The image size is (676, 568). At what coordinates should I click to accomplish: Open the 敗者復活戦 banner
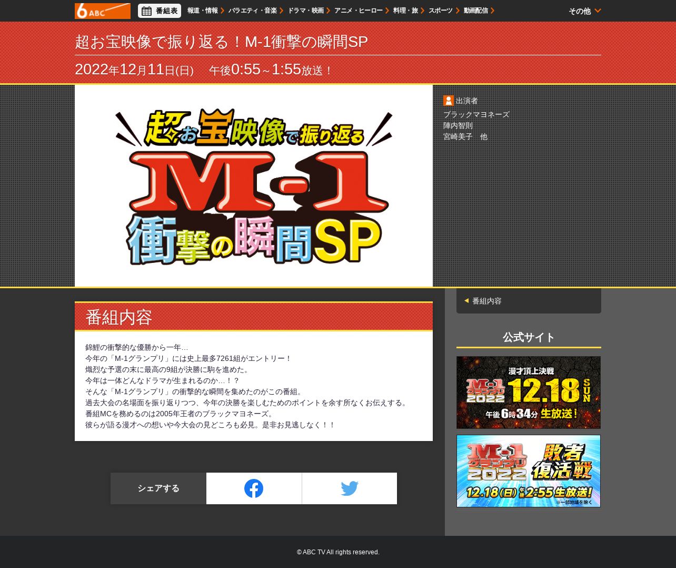click(x=529, y=471)
